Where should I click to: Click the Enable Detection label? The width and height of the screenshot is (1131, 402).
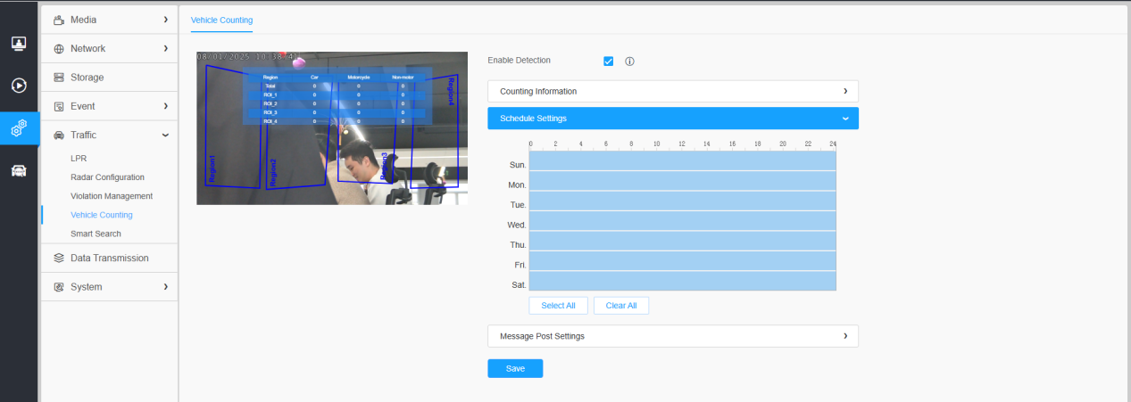click(519, 61)
